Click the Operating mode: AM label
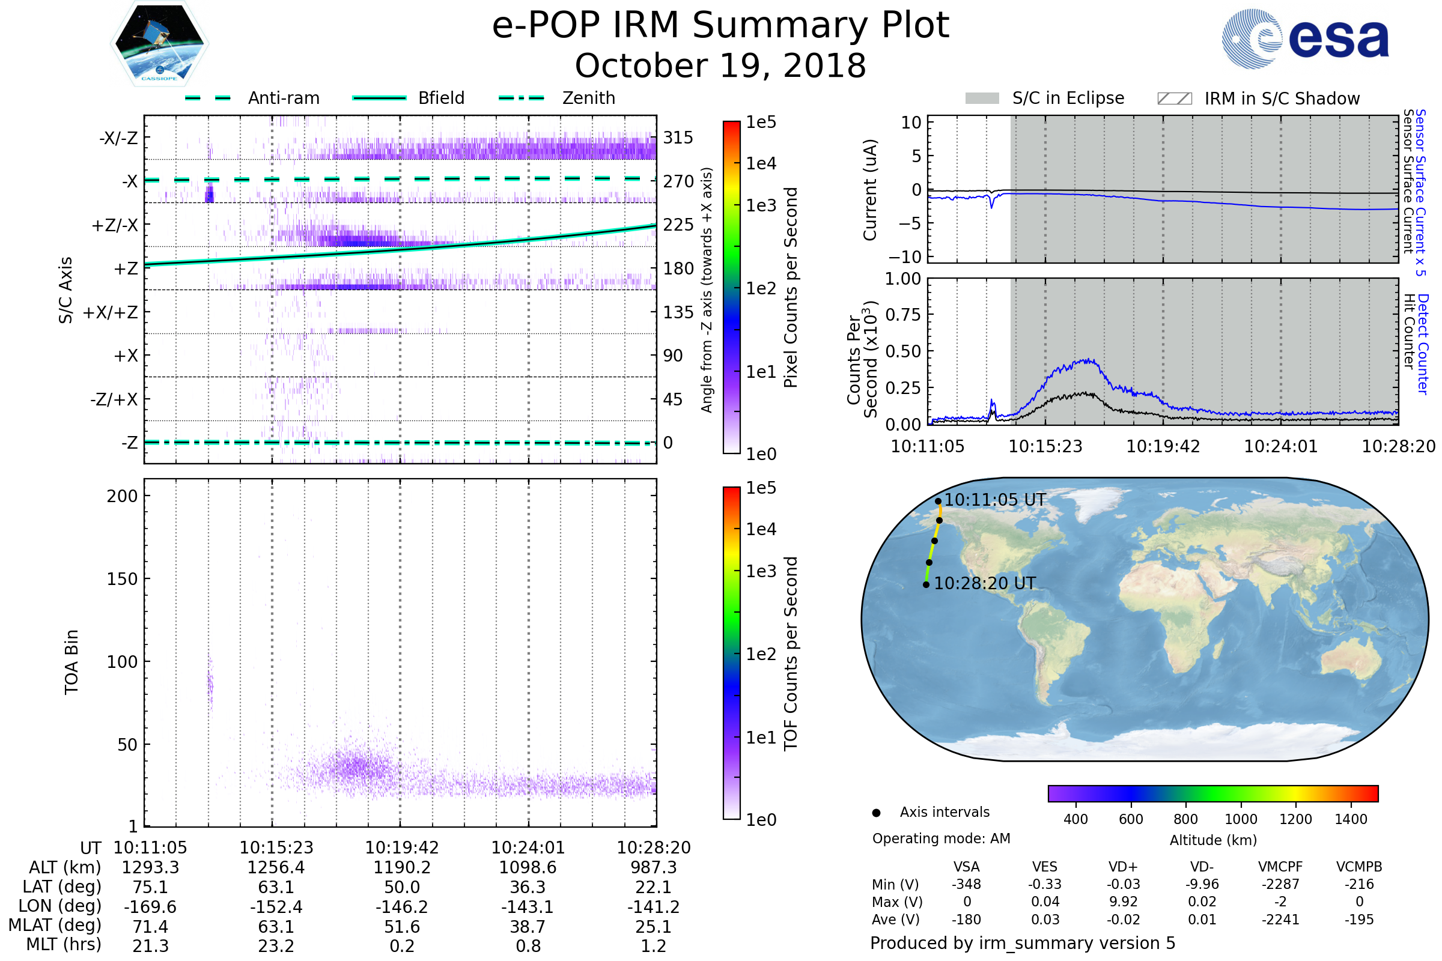The image size is (1442, 961). (x=941, y=838)
